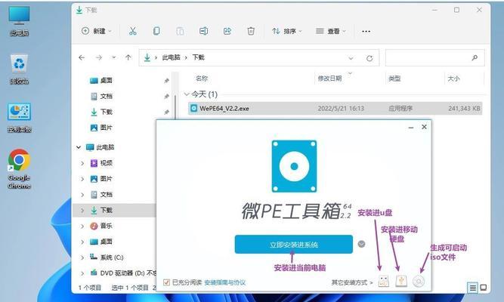504x302 pixels.
Task: Sort by the 类型 column header
Action: pyautogui.click(x=394, y=79)
